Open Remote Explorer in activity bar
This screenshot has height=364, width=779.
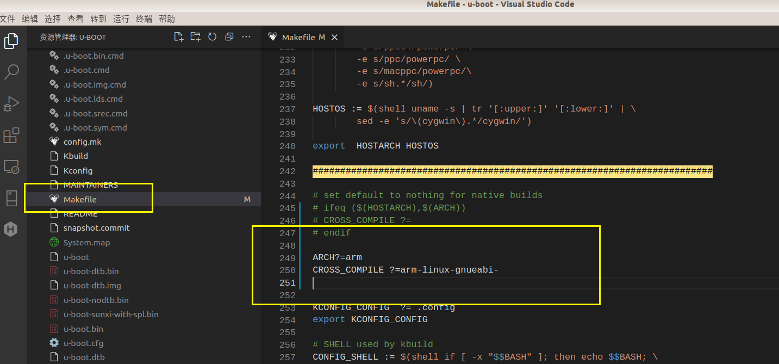coord(11,166)
